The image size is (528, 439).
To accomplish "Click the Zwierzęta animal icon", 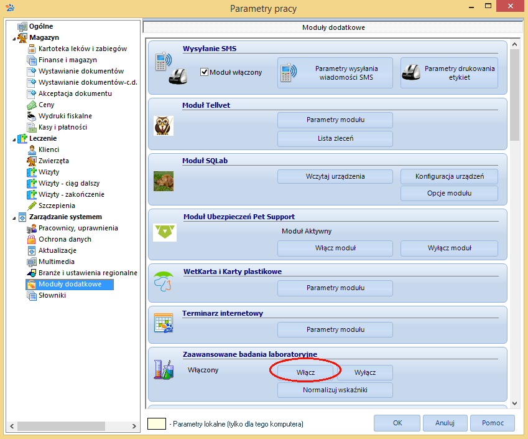I will coord(32,161).
